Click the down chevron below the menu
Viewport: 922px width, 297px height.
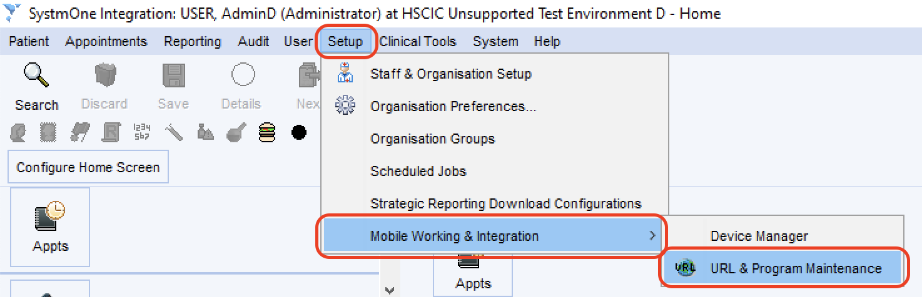pyautogui.click(x=390, y=290)
